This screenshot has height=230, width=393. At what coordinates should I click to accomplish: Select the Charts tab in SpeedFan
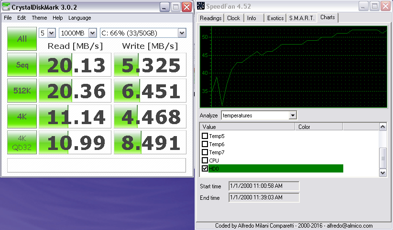pos(327,17)
